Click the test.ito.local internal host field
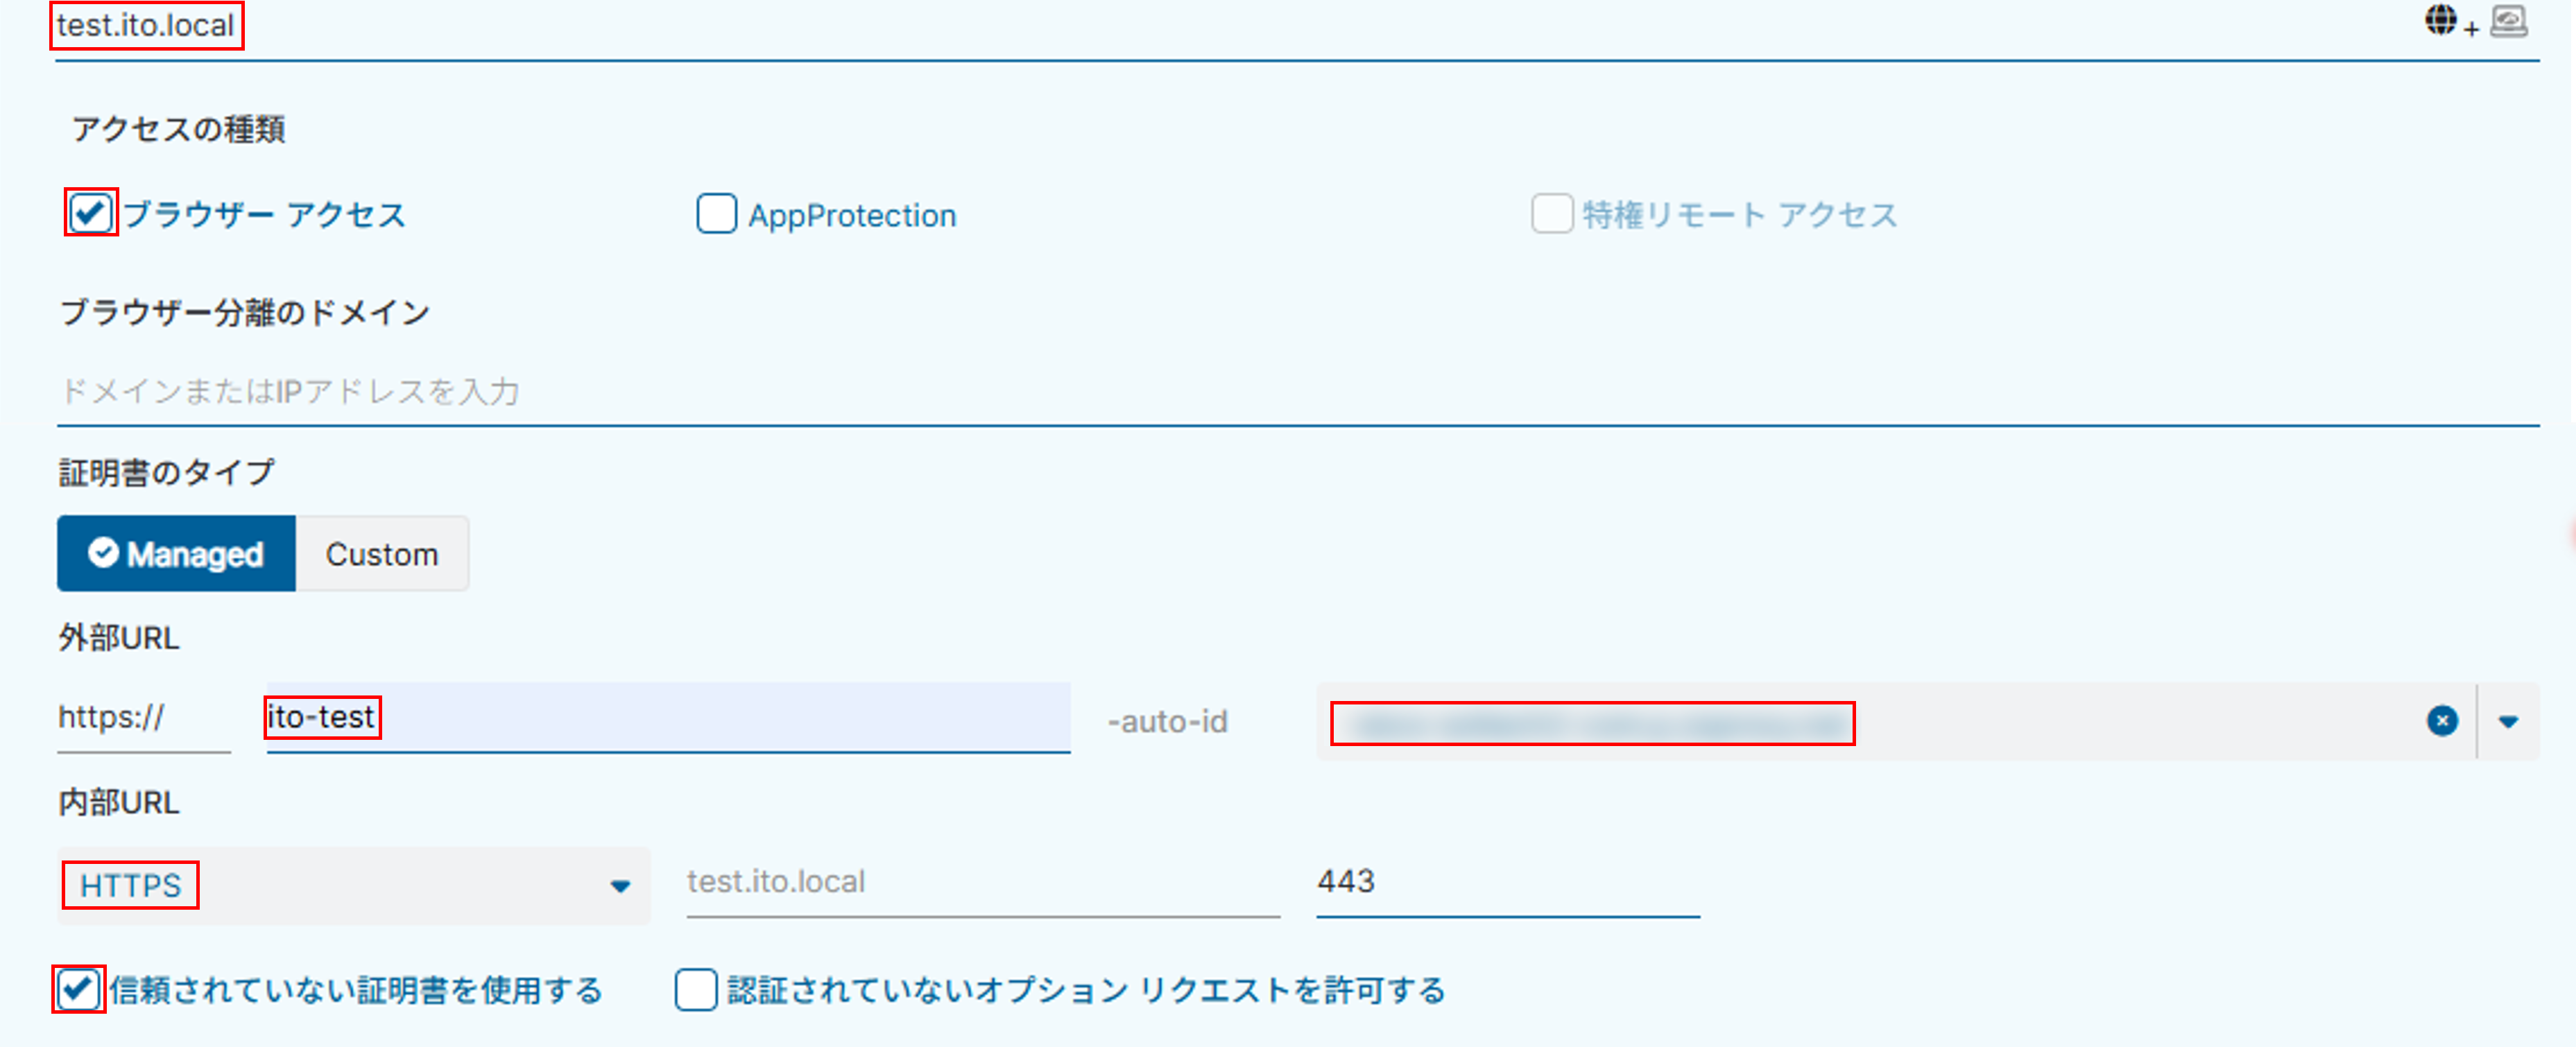The width and height of the screenshot is (2576, 1047). [981, 882]
